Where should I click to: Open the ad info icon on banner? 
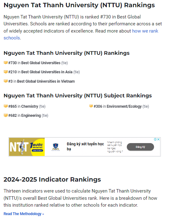tap(155, 139)
